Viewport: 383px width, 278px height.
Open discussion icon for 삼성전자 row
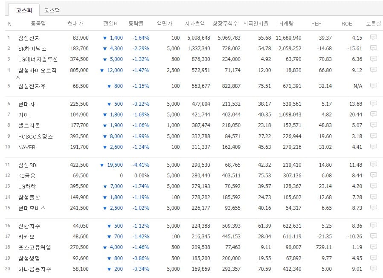point(373,38)
